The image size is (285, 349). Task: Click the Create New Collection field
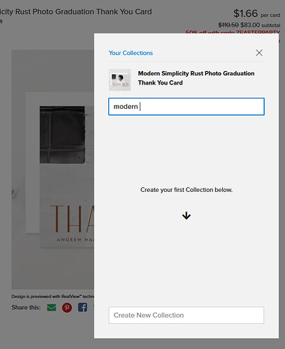pos(187,315)
